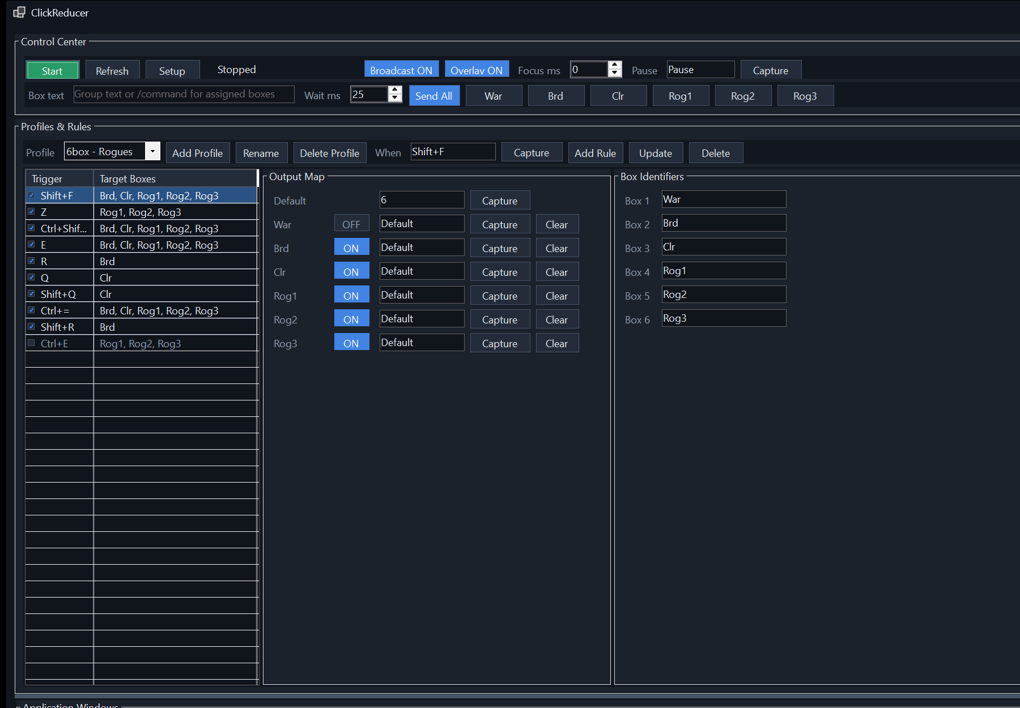Click the Pause hotkey field
This screenshot has width=1020, height=708.
(700, 69)
